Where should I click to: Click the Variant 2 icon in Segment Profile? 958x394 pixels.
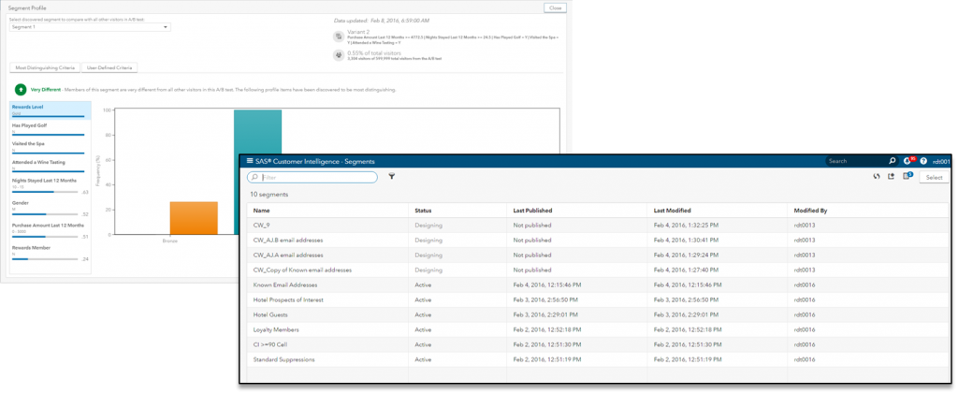coord(337,36)
